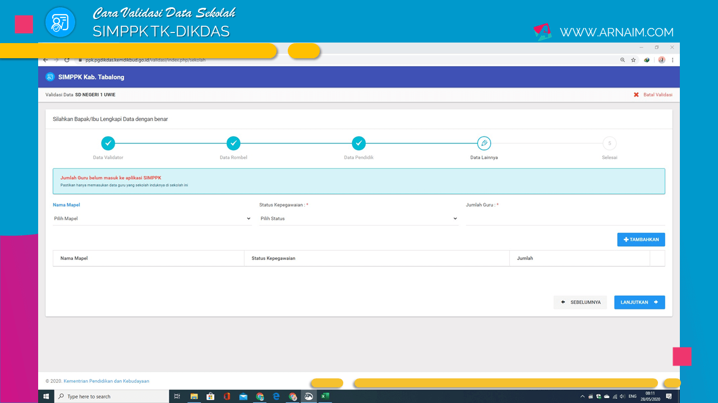Click the SIMPPK logo icon in header
The image size is (718, 403).
(50, 77)
